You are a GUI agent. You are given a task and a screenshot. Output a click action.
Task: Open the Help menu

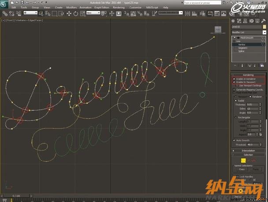(x=165, y=7)
